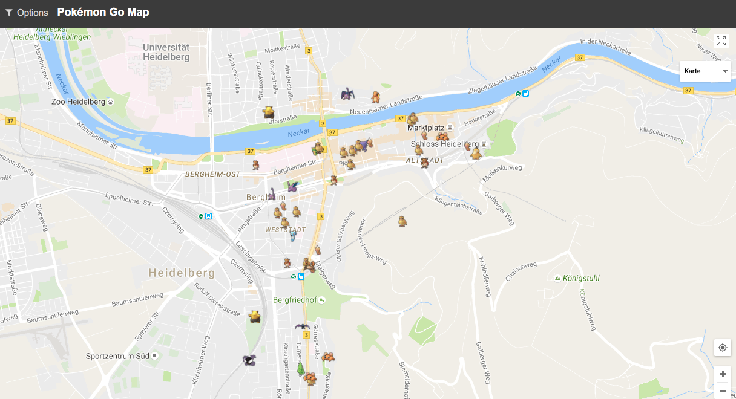Click the orange Pokémon at bottom of route 3

pos(310,379)
